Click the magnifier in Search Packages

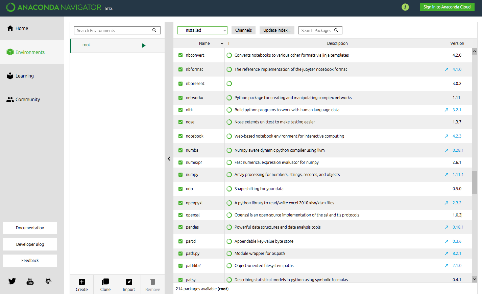click(x=336, y=30)
